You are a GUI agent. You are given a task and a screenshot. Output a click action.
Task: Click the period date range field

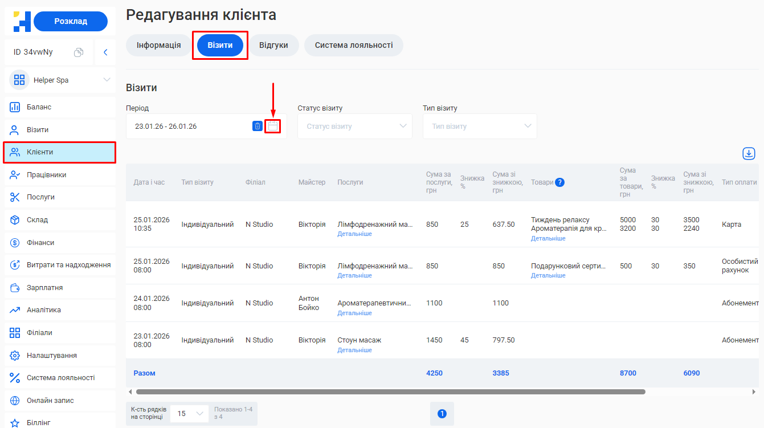(188, 126)
